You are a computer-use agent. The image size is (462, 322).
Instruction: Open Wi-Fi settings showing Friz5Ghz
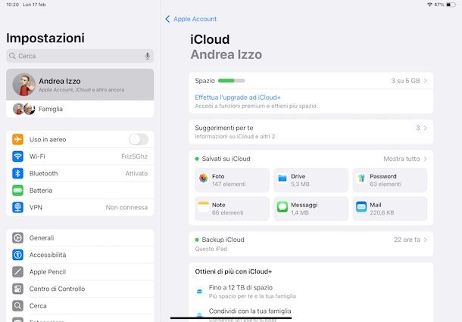click(x=80, y=156)
